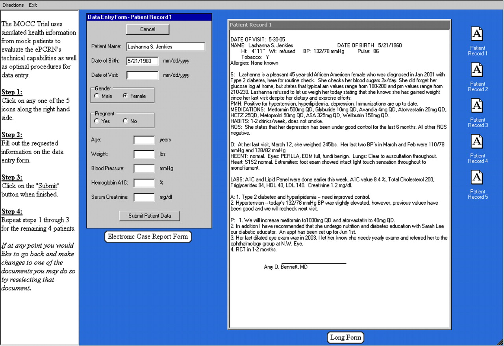Click the Cancel button on data entry form
This screenshot has height=346, width=504.
point(148,29)
